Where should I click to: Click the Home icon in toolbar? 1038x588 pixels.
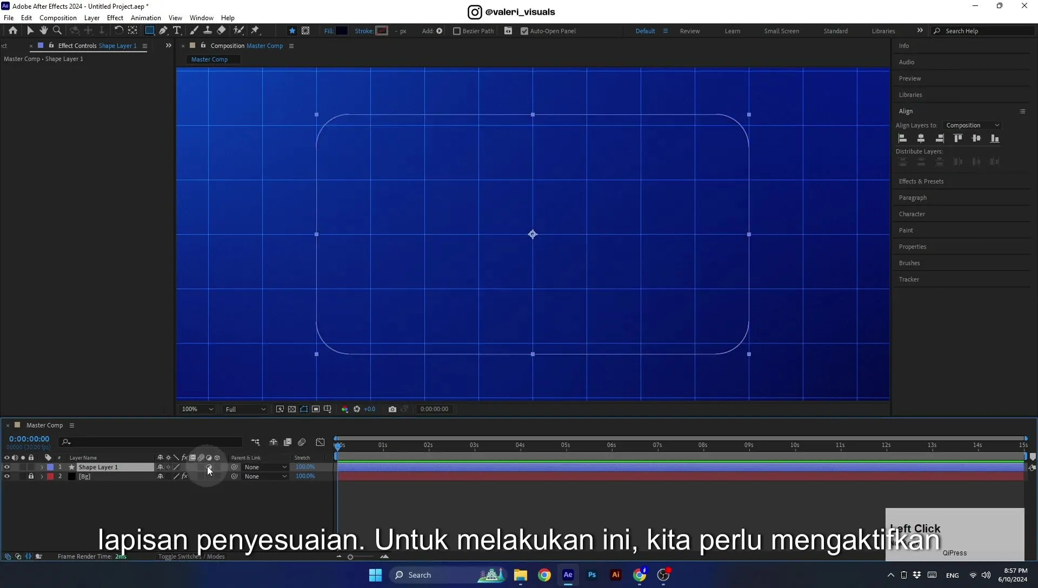(x=13, y=31)
